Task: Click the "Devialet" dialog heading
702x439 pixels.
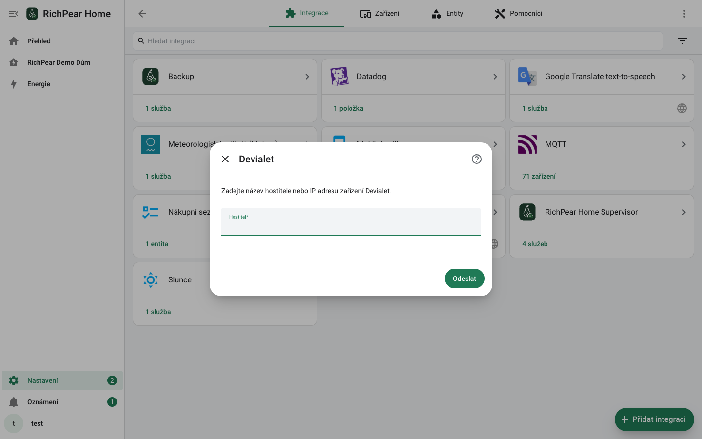Action: [x=256, y=159]
